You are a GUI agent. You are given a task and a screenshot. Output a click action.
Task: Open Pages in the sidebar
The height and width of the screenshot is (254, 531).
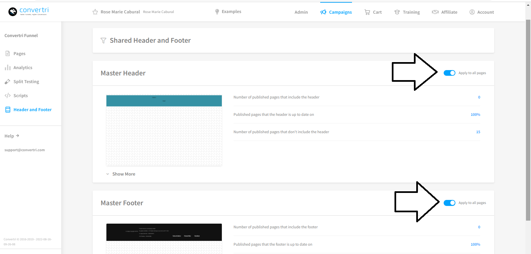19,54
